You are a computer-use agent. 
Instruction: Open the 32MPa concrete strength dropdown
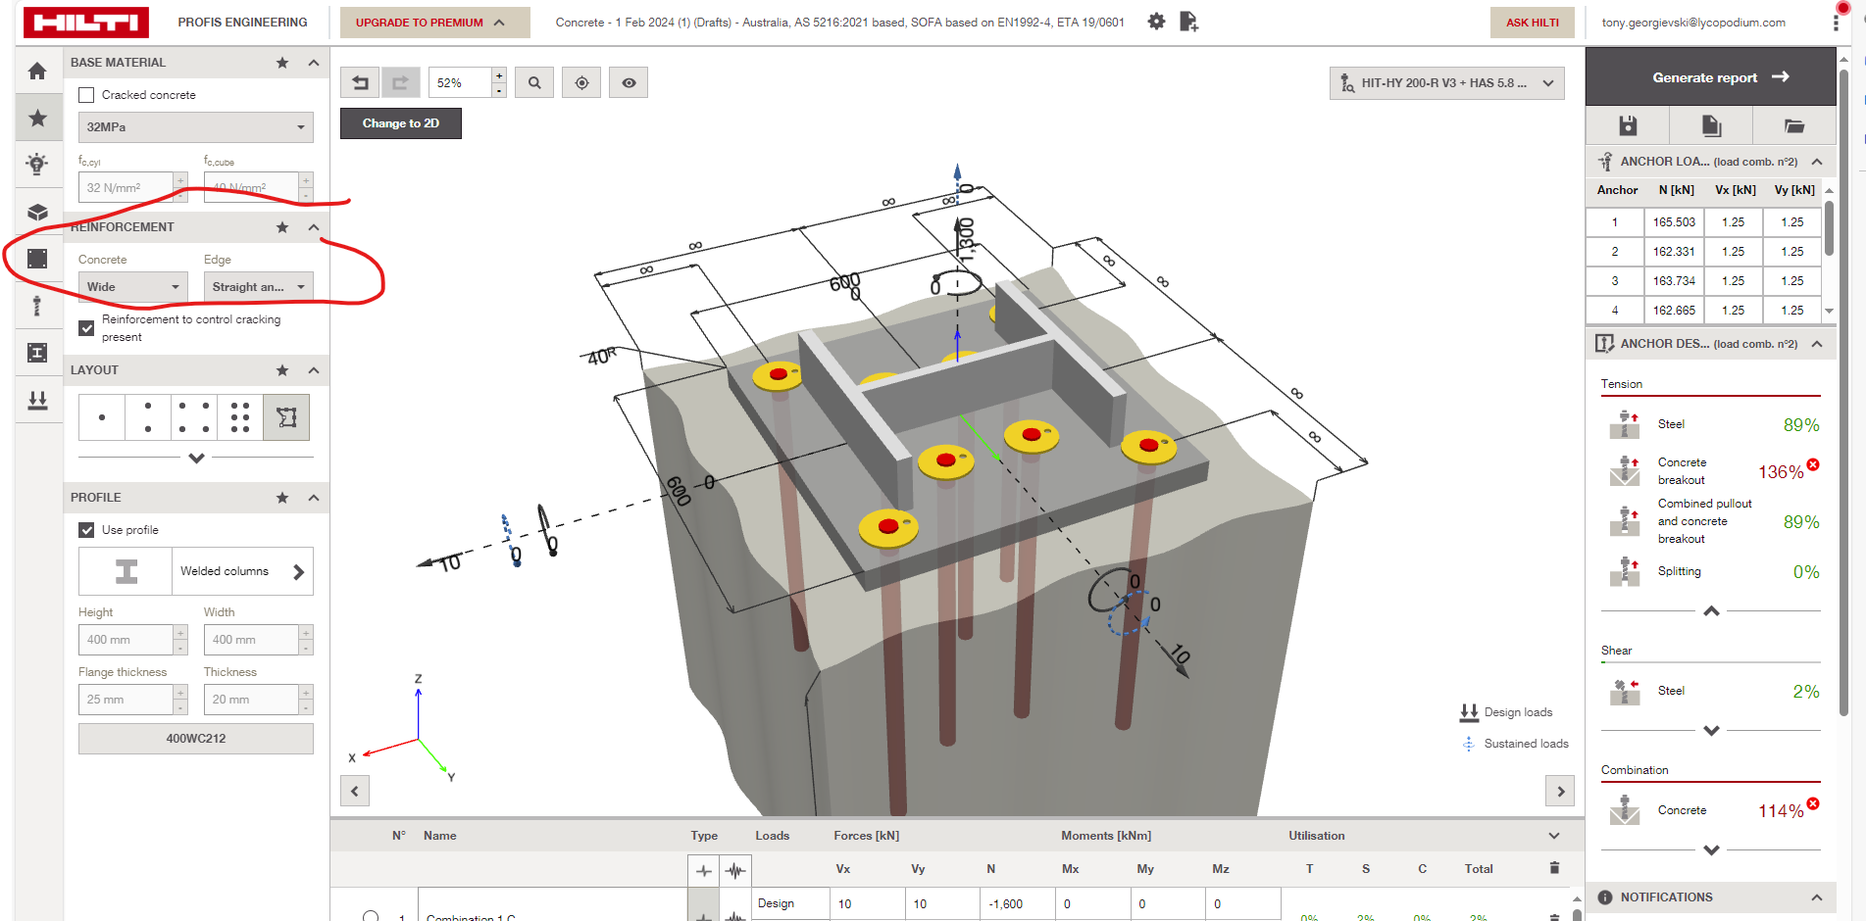click(195, 127)
